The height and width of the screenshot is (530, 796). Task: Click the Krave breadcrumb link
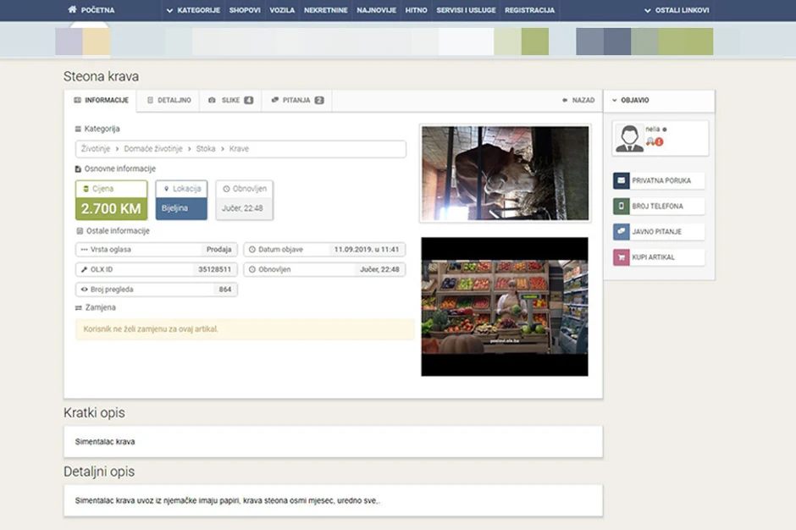point(239,149)
